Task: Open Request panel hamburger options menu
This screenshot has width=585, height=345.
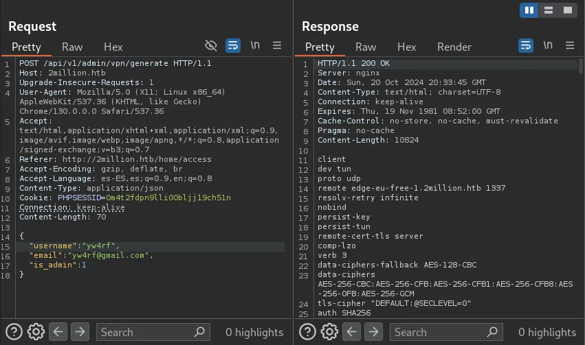Action: (277, 46)
